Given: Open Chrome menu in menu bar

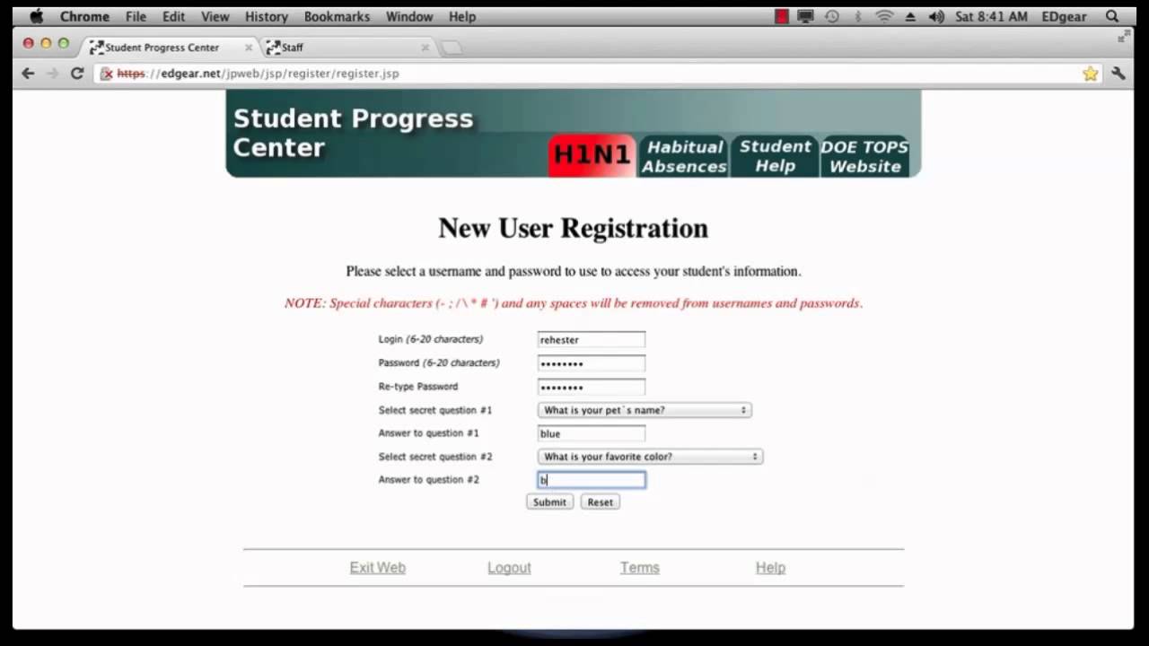Looking at the screenshot, I should click(84, 16).
